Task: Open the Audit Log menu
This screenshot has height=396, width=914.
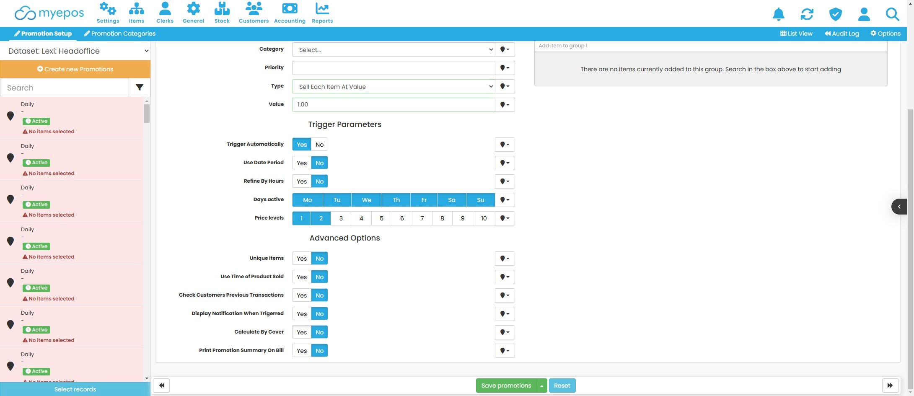Action: click(842, 34)
